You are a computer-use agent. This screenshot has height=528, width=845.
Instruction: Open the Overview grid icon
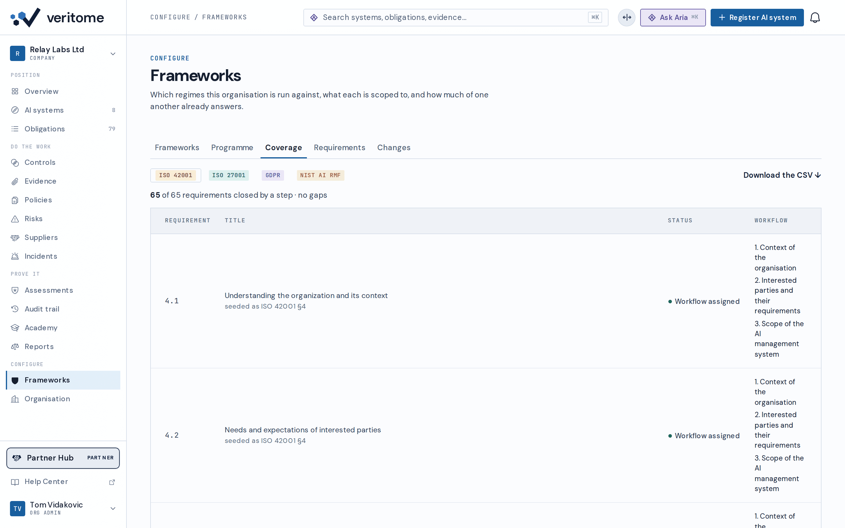15,92
